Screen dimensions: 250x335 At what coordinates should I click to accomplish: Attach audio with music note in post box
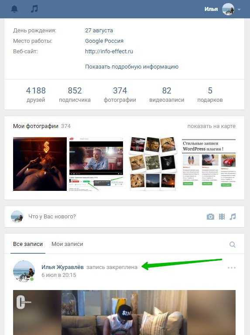(x=233, y=217)
